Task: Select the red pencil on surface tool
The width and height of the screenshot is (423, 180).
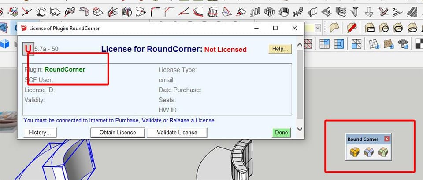Action: (352, 28)
